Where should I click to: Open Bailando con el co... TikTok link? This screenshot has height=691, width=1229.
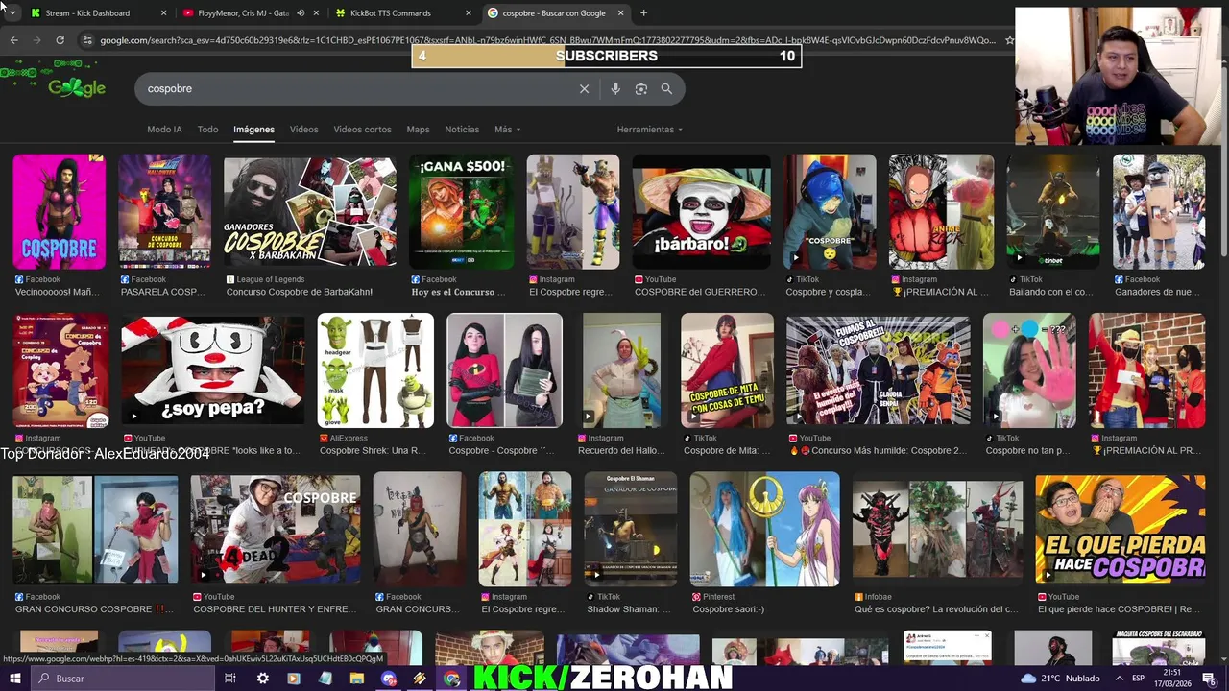pyautogui.click(x=1049, y=292)
